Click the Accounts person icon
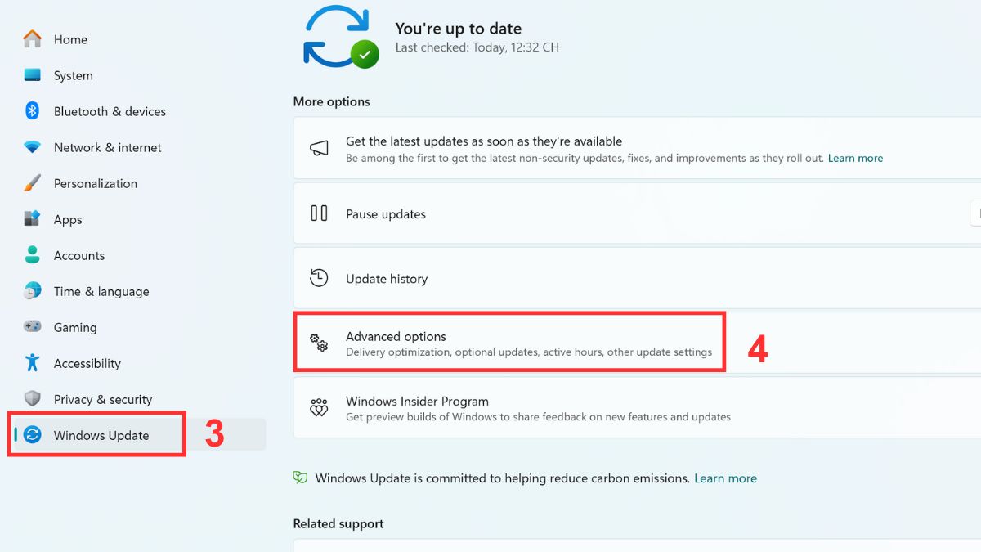981x552 pixels. (33, 255)
